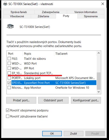Enable Povoliť združovanie tlačiarní checkbox
The image size is (109, 140).
[x=8, y=116]
